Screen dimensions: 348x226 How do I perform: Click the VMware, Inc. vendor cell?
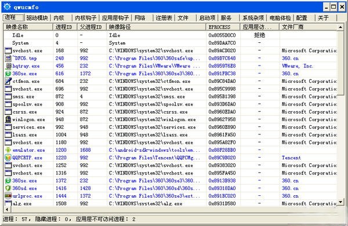298,66
